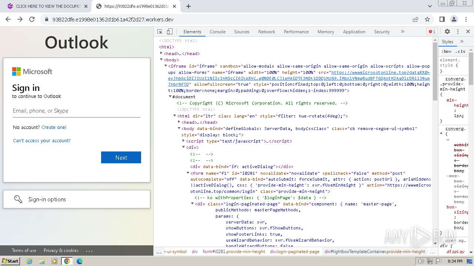This screenshot has height=266, width=474.
Task: Show more DevTools tabs chevron
Action: (403, 32)
